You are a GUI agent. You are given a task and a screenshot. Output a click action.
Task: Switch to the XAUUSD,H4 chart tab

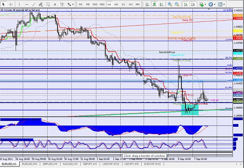[70, 164]
